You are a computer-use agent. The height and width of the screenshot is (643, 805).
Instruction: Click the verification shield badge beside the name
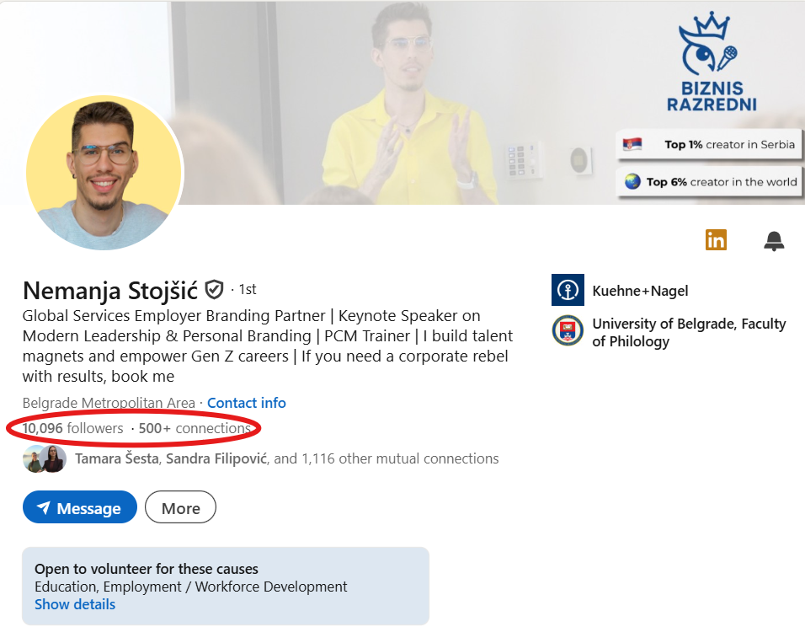pyautogui.click(x=214, y=290)
